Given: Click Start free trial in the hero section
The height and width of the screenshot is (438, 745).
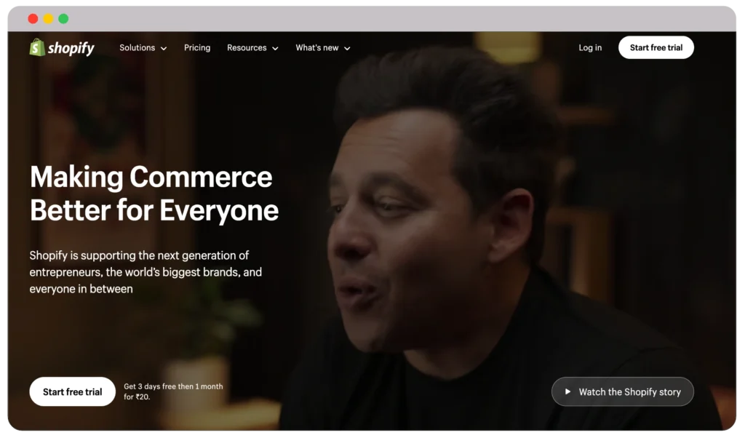Looking at the screenshot, I should coord(72,391).
